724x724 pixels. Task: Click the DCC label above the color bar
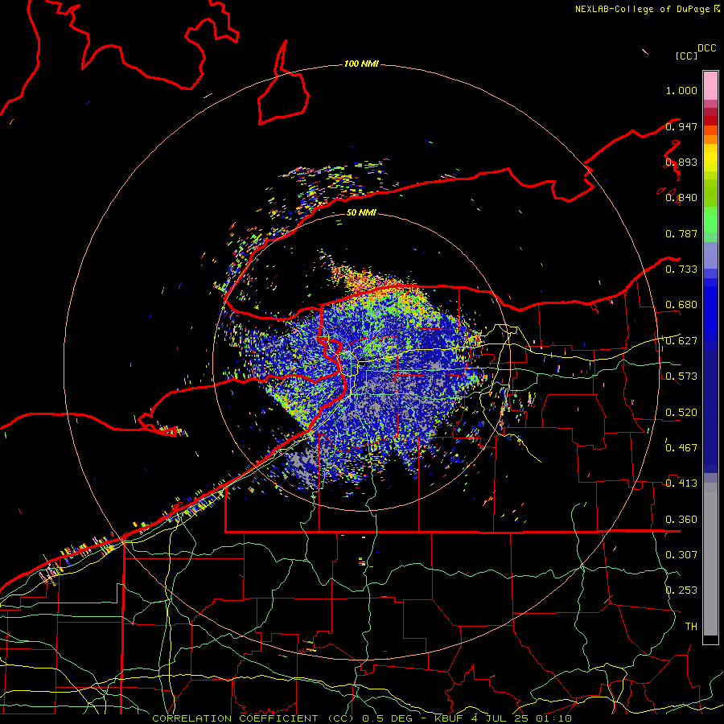tap(706, 48)
